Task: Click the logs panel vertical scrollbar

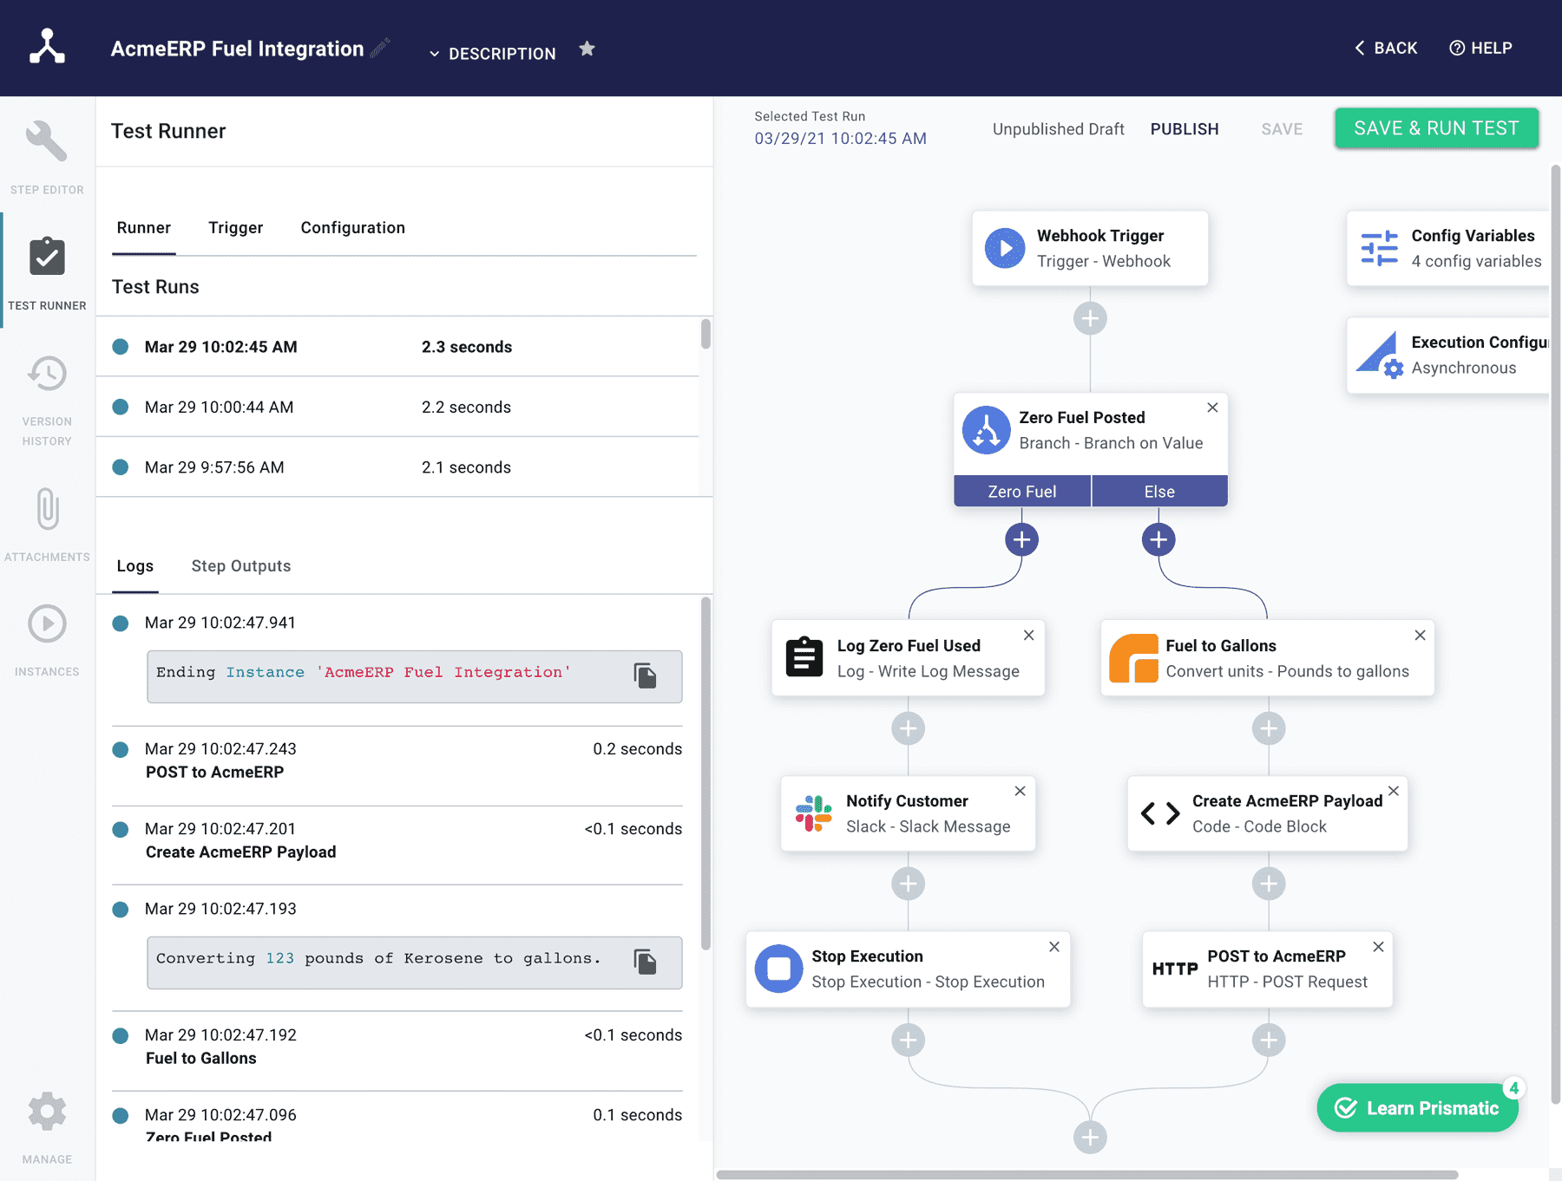Action: pyautogui.click(x=706, y=773)
